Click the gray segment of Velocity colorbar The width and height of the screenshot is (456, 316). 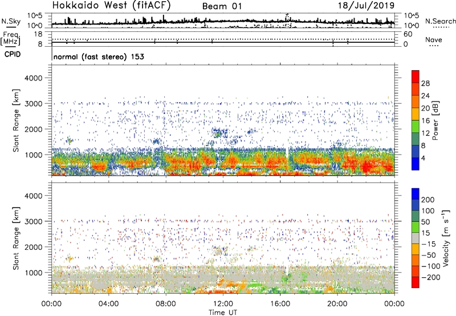tap(416, 238)
